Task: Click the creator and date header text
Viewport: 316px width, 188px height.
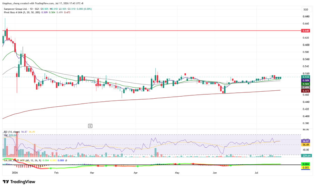Action: (x=43, y=3)
